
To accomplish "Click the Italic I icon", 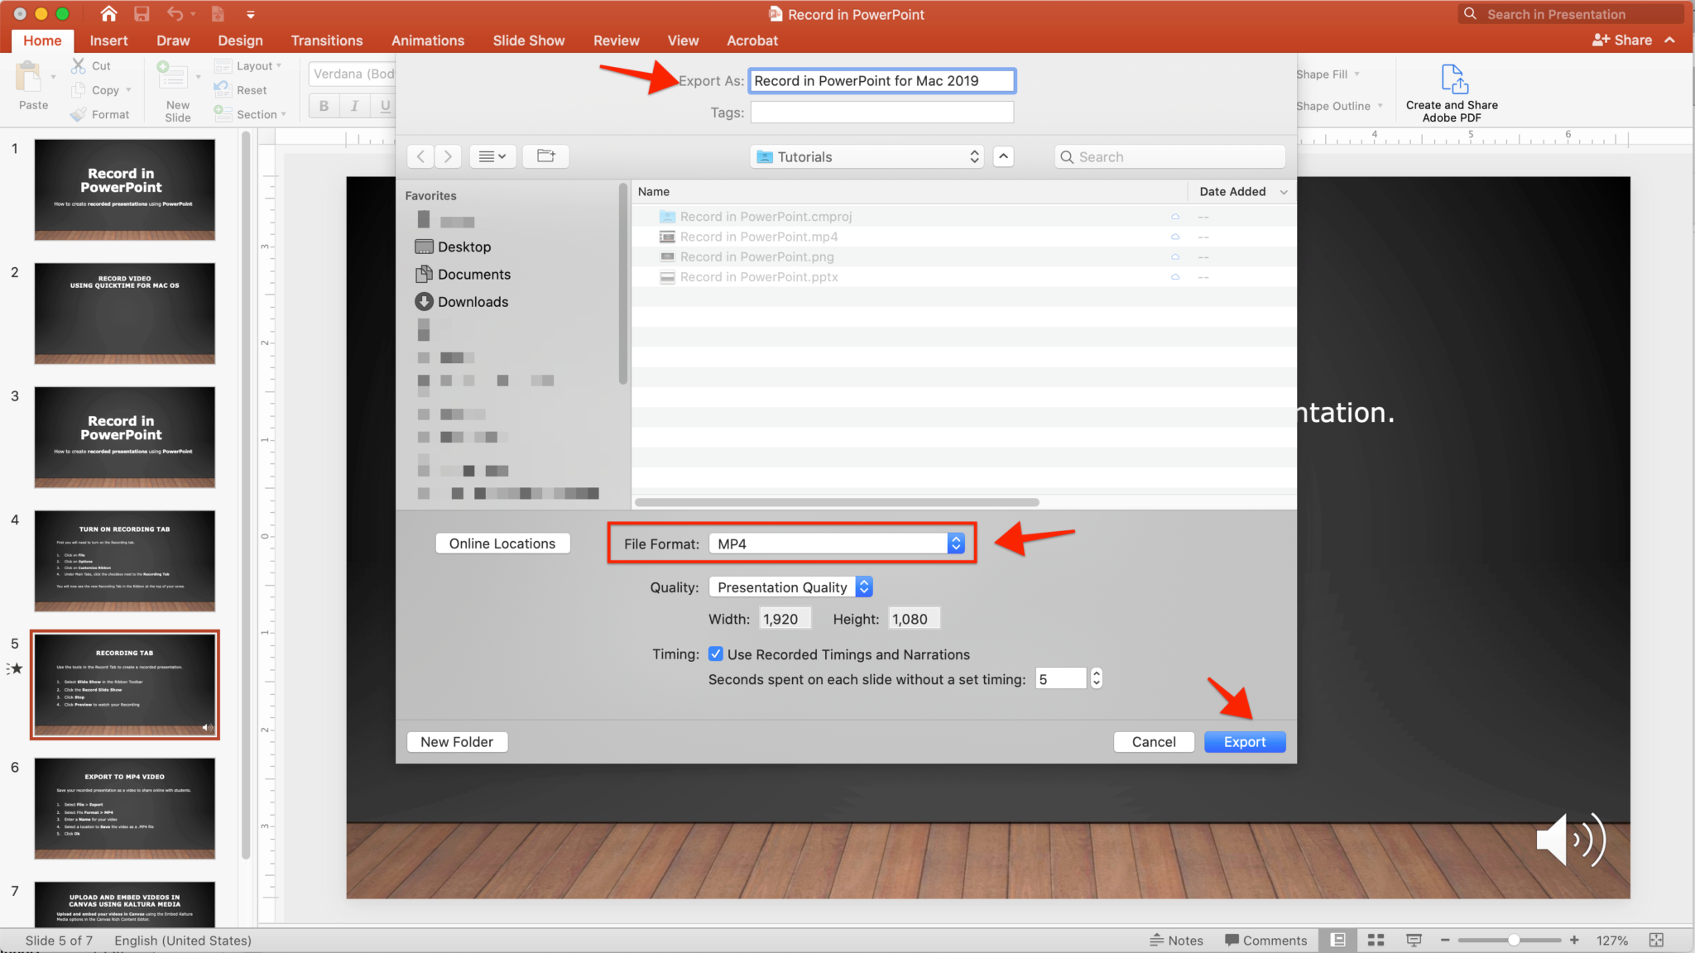I will (x=354, y=106).
